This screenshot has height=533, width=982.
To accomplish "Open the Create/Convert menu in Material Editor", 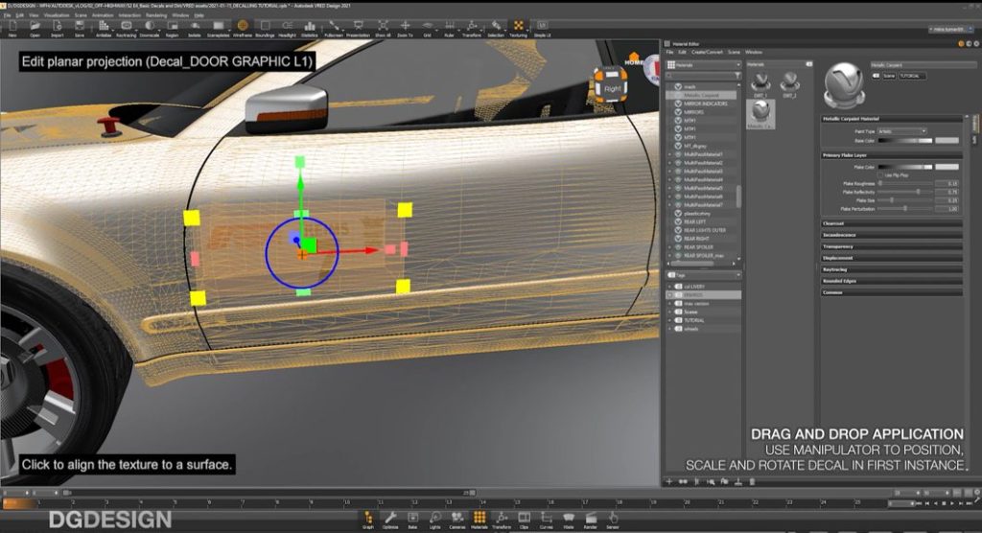I will point(707,52).
